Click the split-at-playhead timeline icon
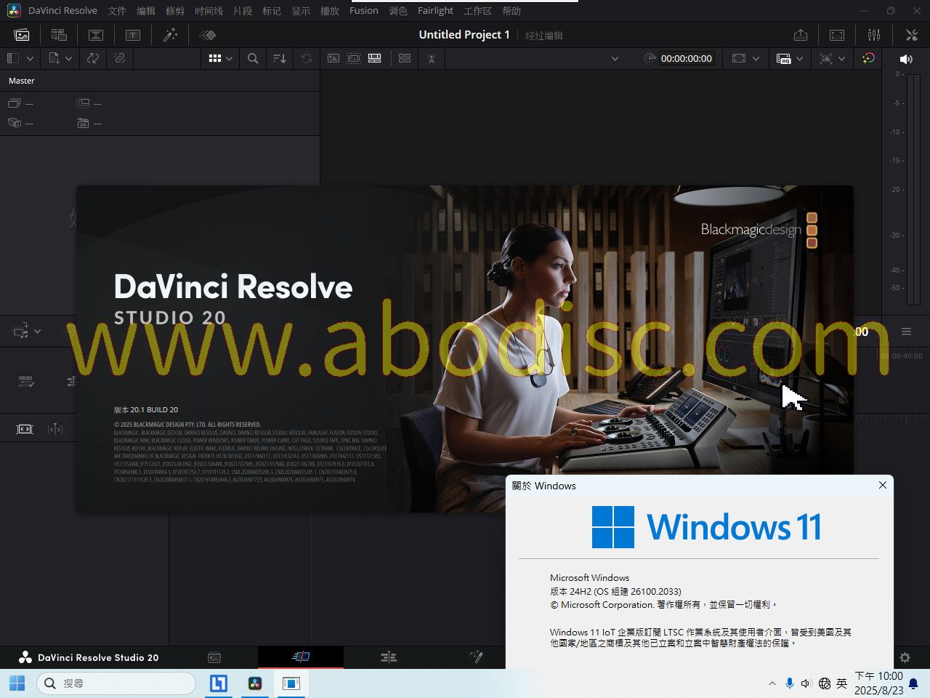The height and width of the screenshot is (698, 930). point(55,429)
